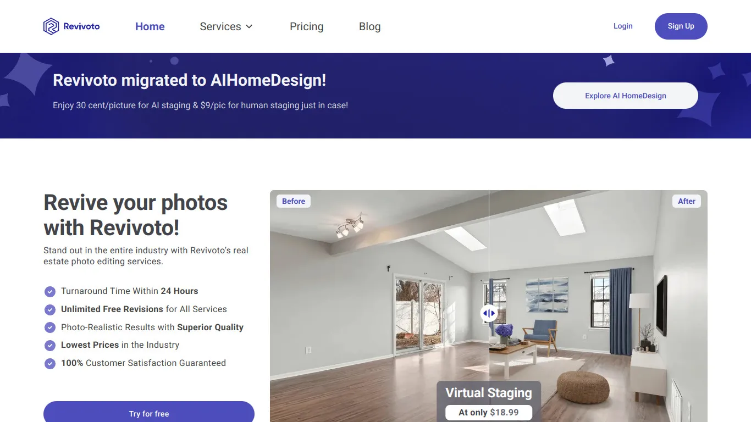Go to the Home tab
Viewport: 751px width, 422px height.
(150, 26)
